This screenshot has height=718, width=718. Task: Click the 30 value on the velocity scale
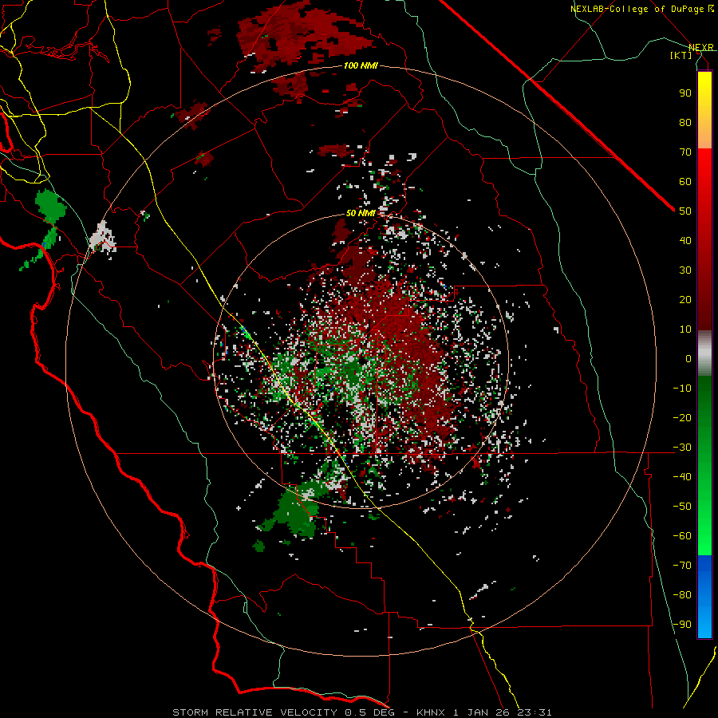click(685, 270)
